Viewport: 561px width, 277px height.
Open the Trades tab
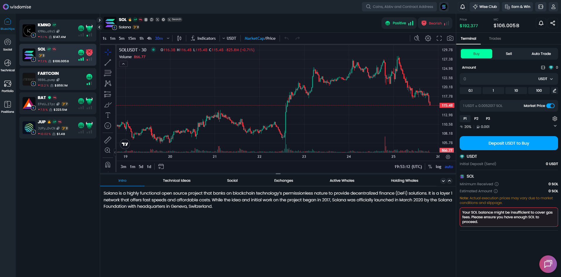(495, 39)
